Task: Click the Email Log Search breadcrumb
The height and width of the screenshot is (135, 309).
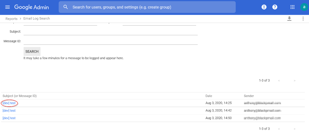Action: [x=37, y=19]
